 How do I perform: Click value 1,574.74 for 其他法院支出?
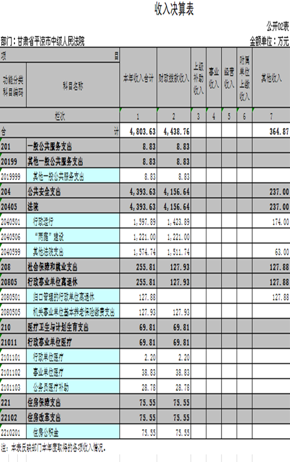(144, 252)
